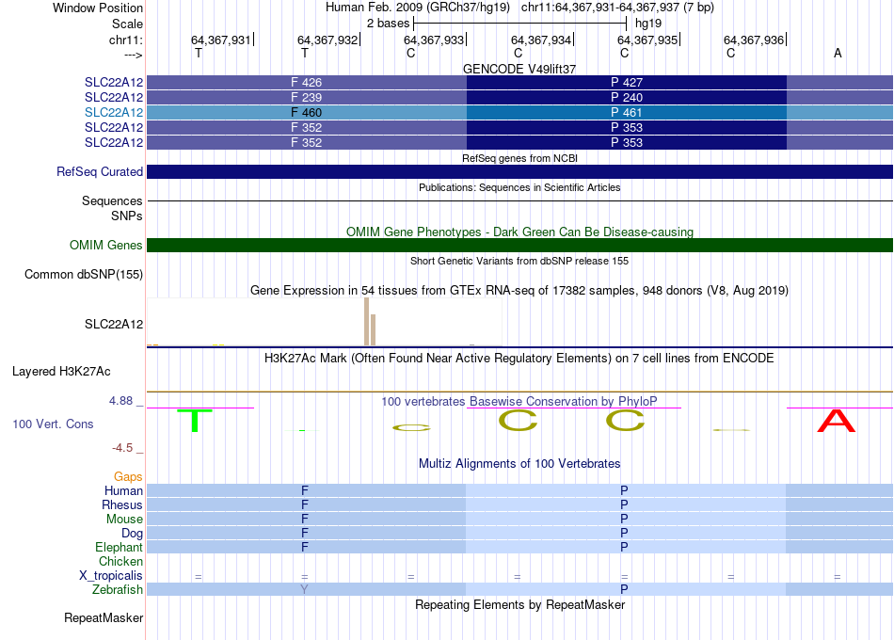This screenshot has height=640, width=894.
Task: Click the Sequences track label
Action: point(112,200)
